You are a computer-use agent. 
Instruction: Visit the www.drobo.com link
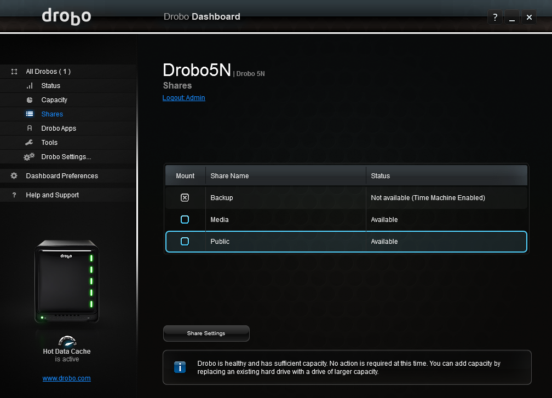pyautogui.click(x=67, y=378)
